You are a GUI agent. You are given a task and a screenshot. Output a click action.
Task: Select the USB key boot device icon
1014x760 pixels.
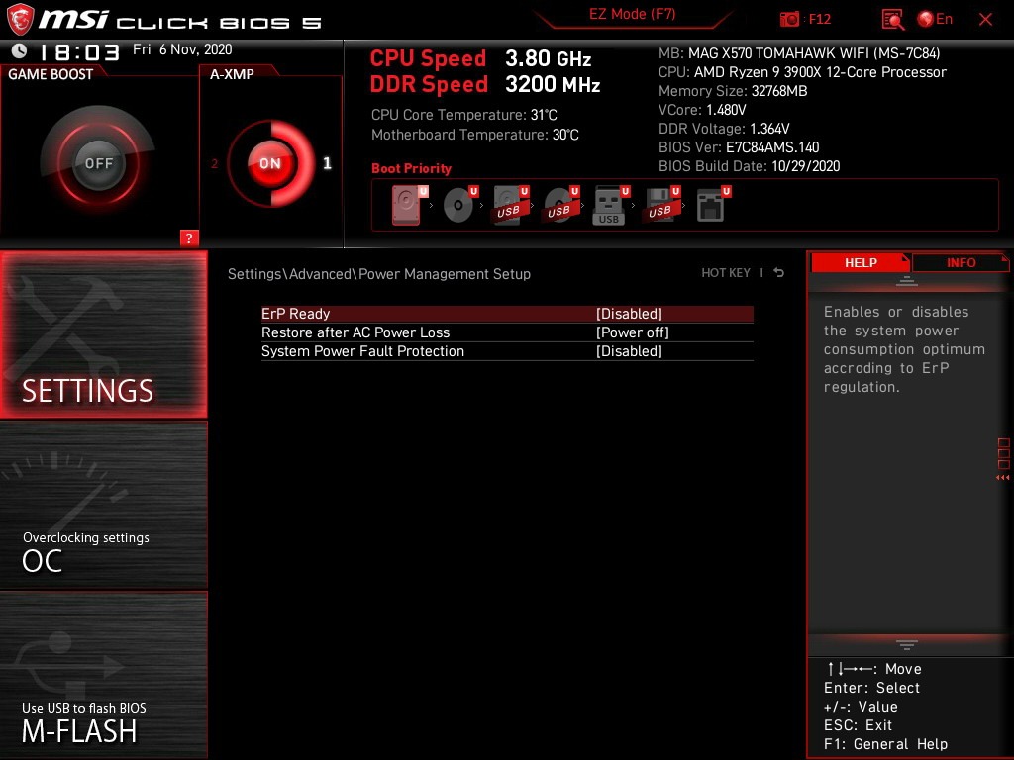610,205
